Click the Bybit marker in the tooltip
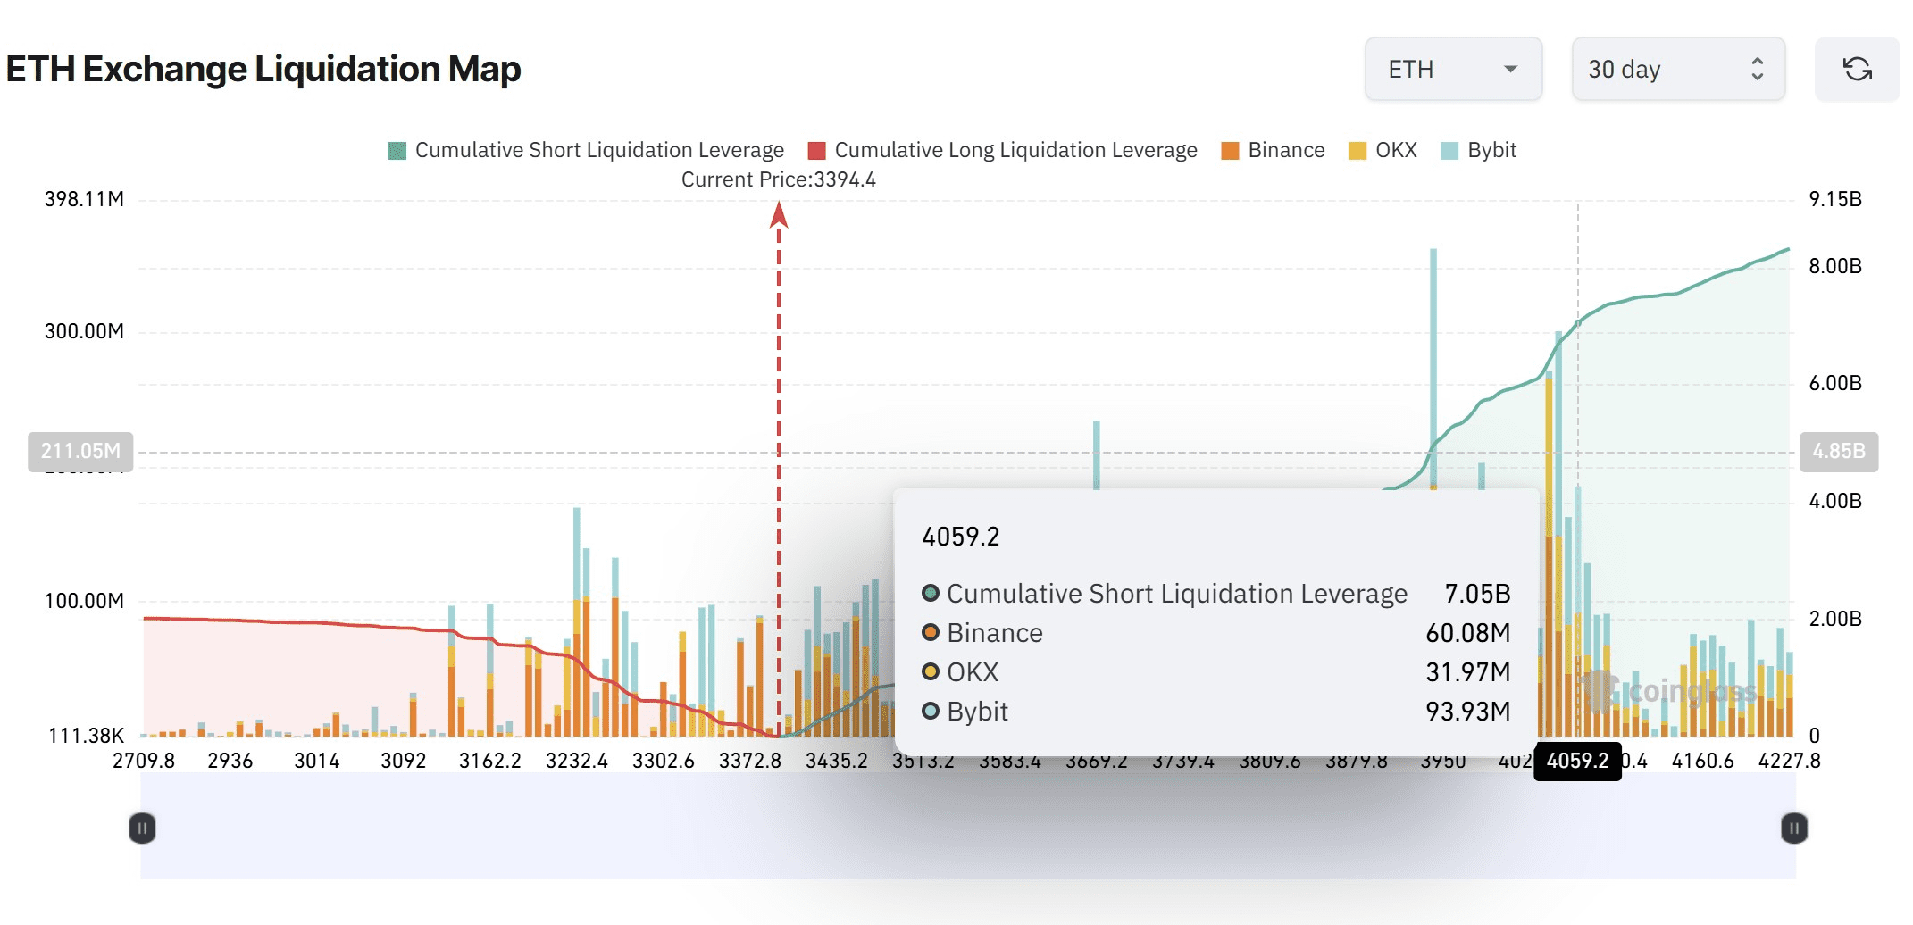The image size is (1913, 925). 931,712
